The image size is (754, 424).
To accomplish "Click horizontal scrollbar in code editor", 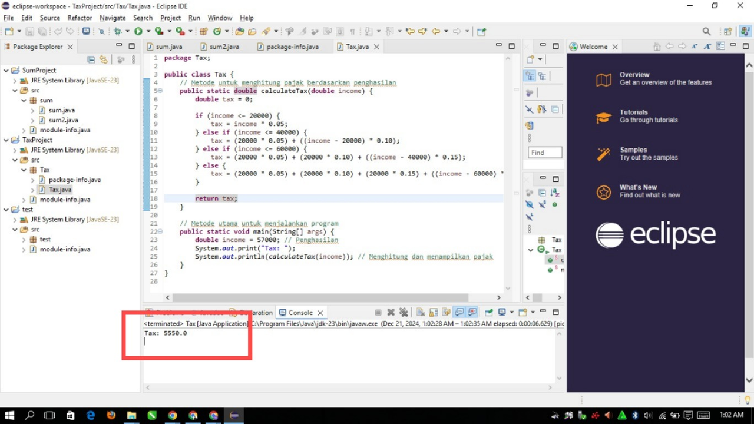I will [321, 297].
